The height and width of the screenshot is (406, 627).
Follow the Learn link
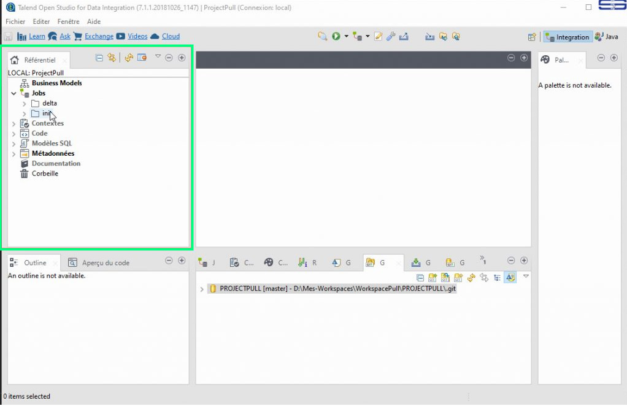point(37,36)
